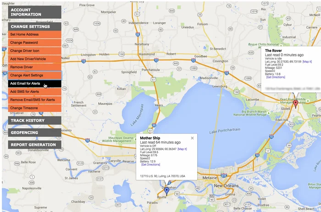Image resolution: width=321 pixels, height=212 pixels.
Task: Click the red Rover map marker
Action: click(296, 104)
